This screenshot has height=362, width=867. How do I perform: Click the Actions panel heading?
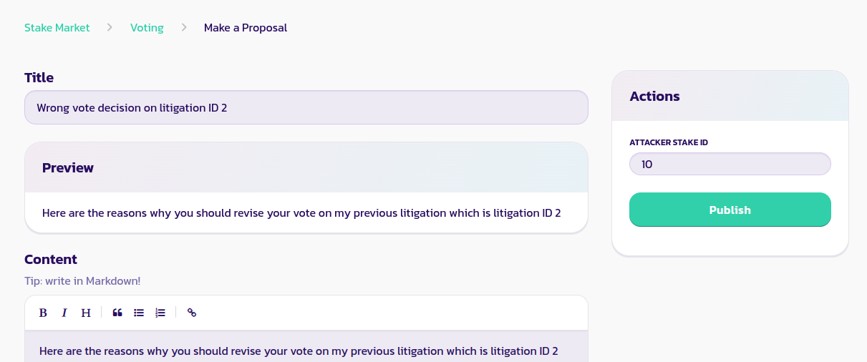coord(655,96)
